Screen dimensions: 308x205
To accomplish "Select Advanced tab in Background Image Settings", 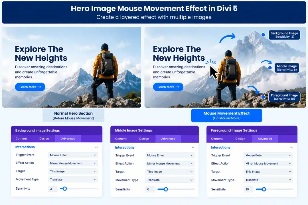I will [68, 138].
